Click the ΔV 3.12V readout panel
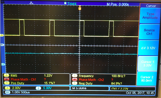Image resolution: width=161 pixels, height=98 pixels. 148,48
